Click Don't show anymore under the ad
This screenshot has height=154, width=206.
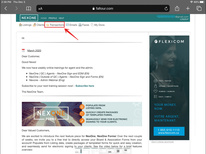[x=163, y=142]
